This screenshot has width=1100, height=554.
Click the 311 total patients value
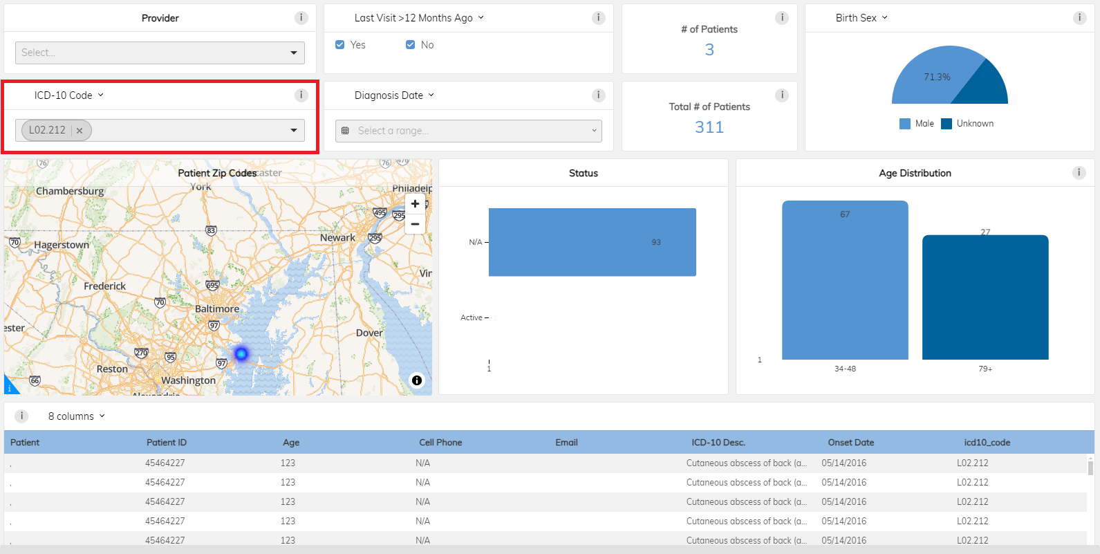[709, 127]
